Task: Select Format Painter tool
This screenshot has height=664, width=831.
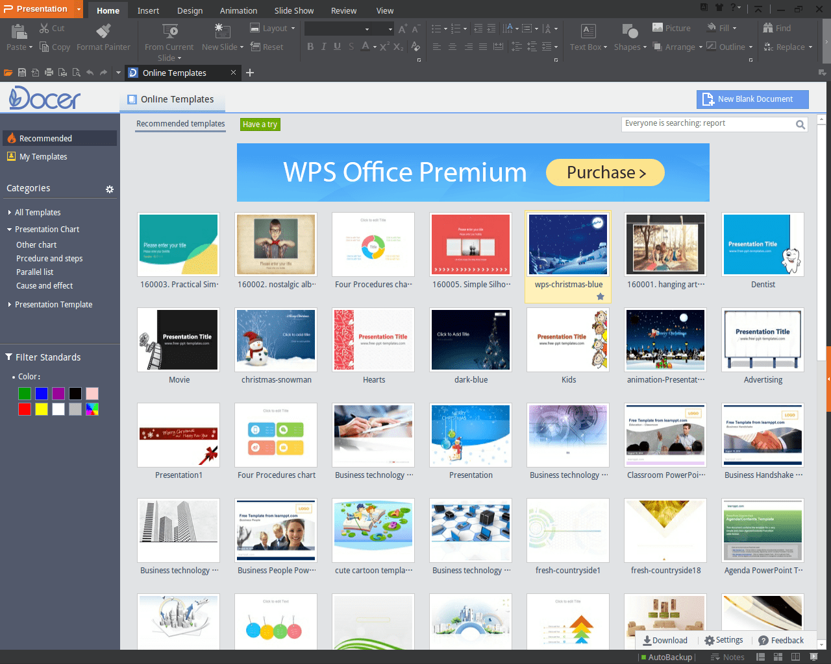Action: pos(103,30)
